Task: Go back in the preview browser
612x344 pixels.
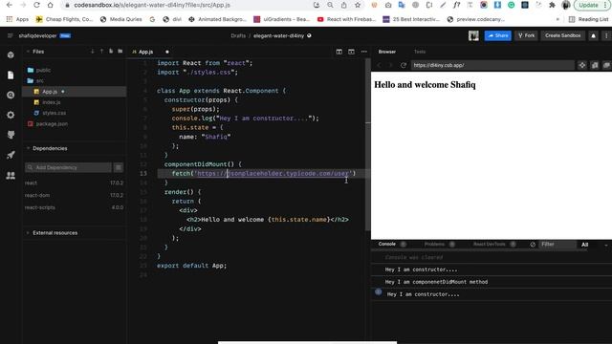Action: coord(379,65)
